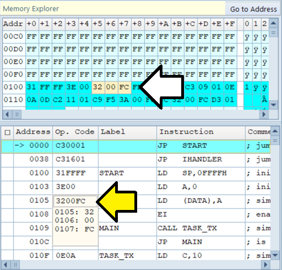Screen dimensions: 282x270
Task: Click the Address column header
Action: pos(33,132)
